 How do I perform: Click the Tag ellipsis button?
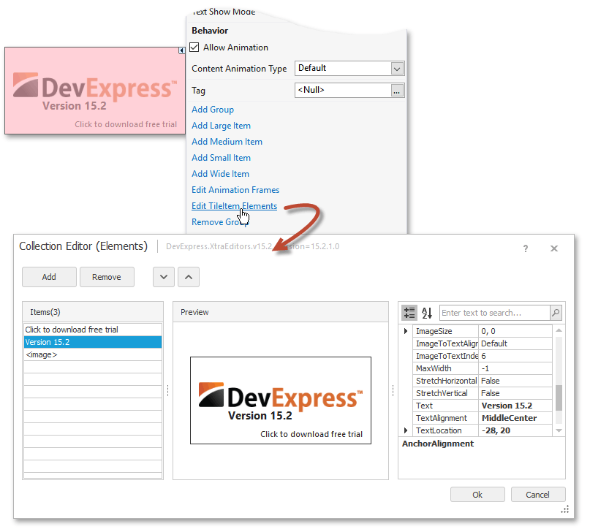[396, 91]
